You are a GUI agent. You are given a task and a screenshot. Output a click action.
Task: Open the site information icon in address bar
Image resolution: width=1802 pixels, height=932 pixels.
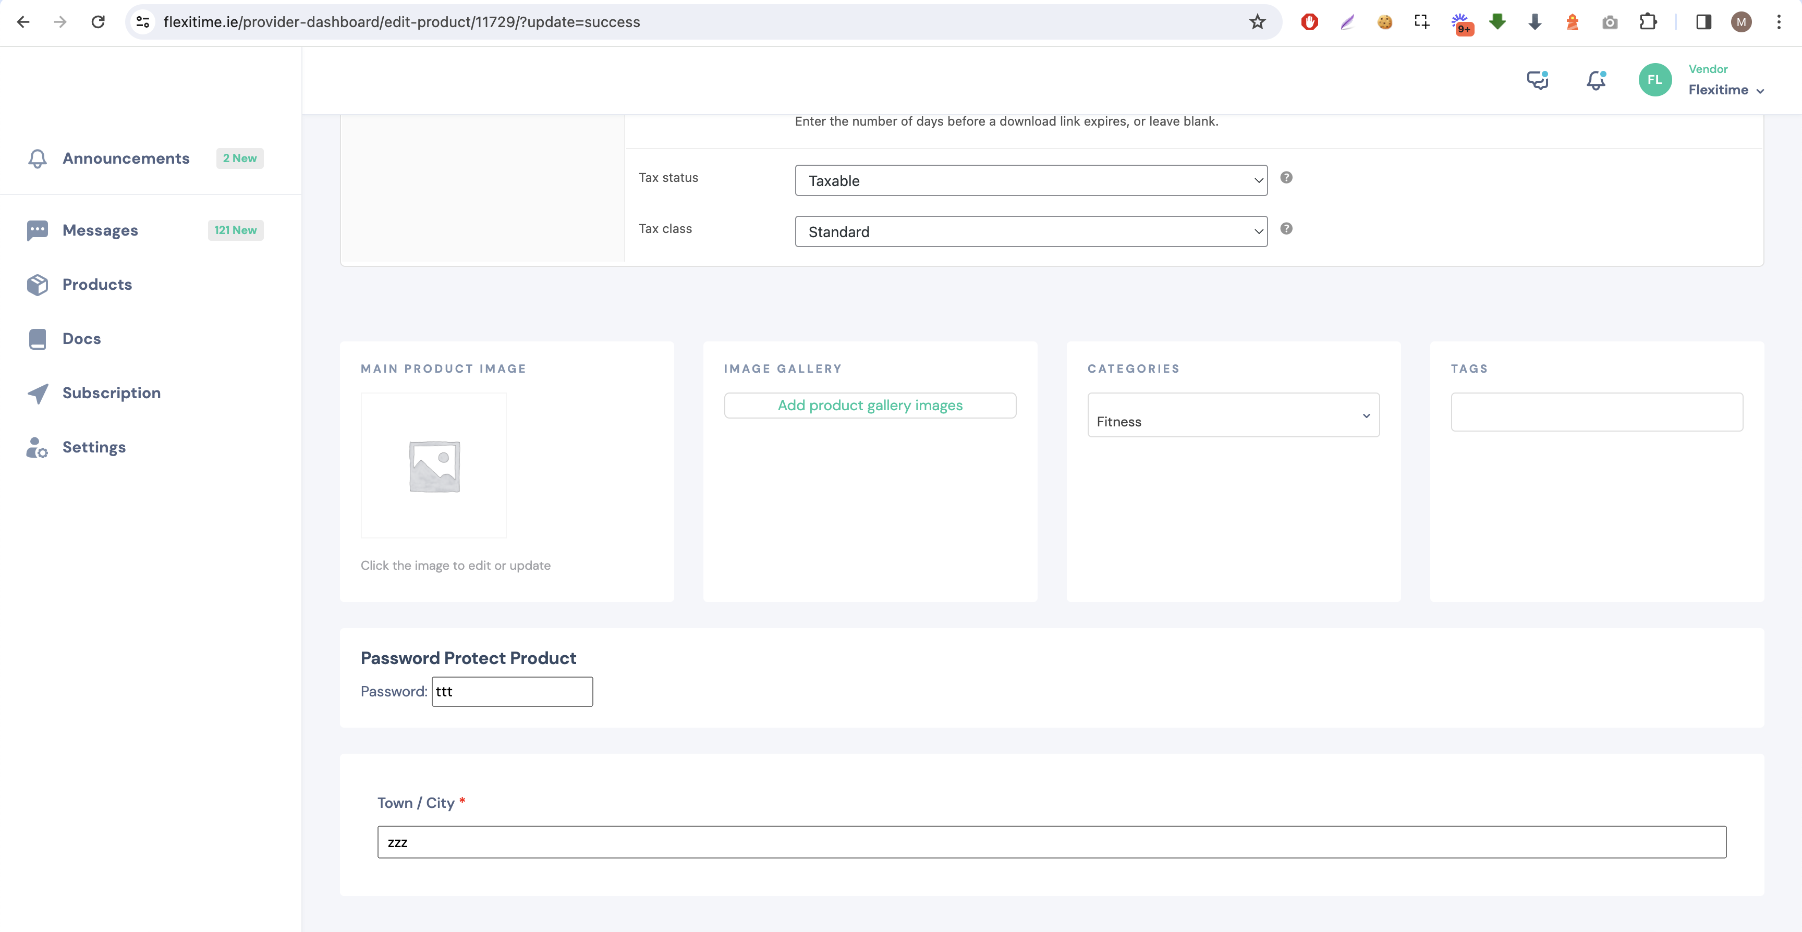[x=143, y=22]
